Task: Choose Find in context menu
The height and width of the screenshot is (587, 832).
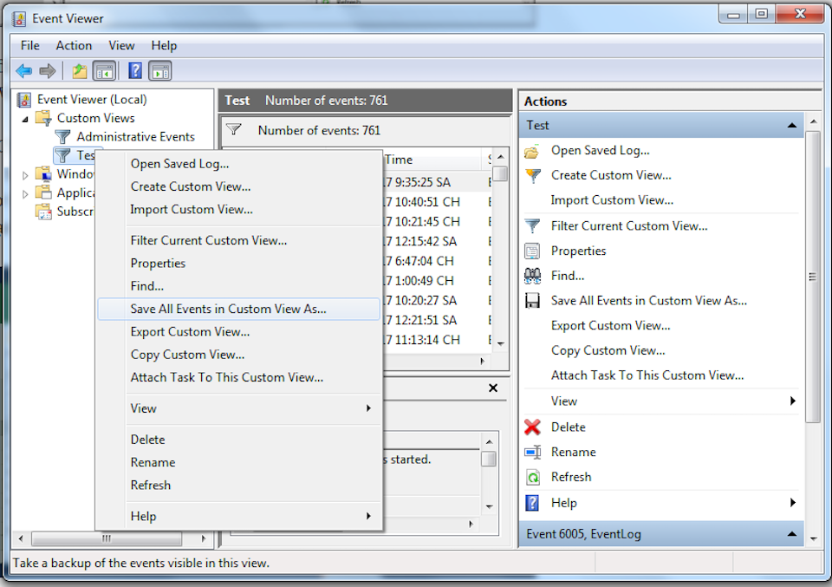Action: coord(239,286)
